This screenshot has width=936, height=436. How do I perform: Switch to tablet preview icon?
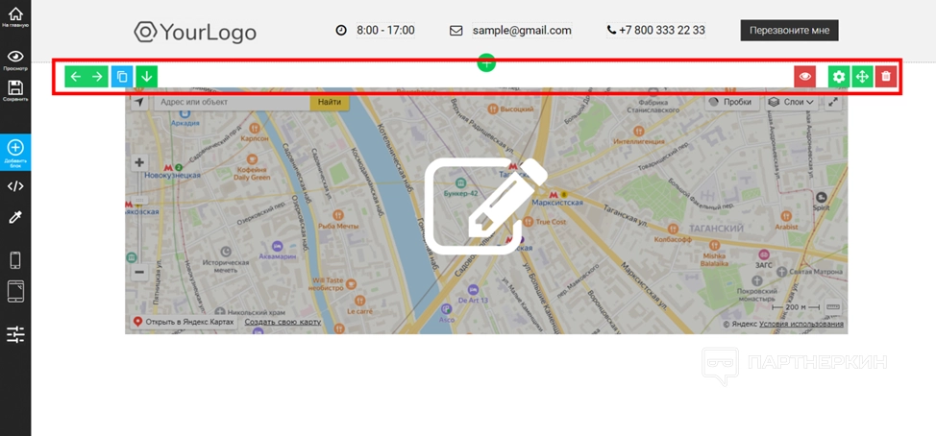[x=15, y=292]
